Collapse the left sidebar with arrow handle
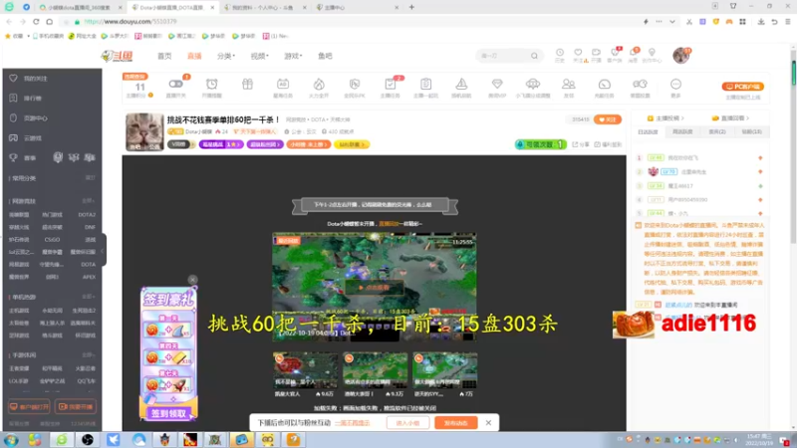 pyautogui.click(x=103, y=250)
